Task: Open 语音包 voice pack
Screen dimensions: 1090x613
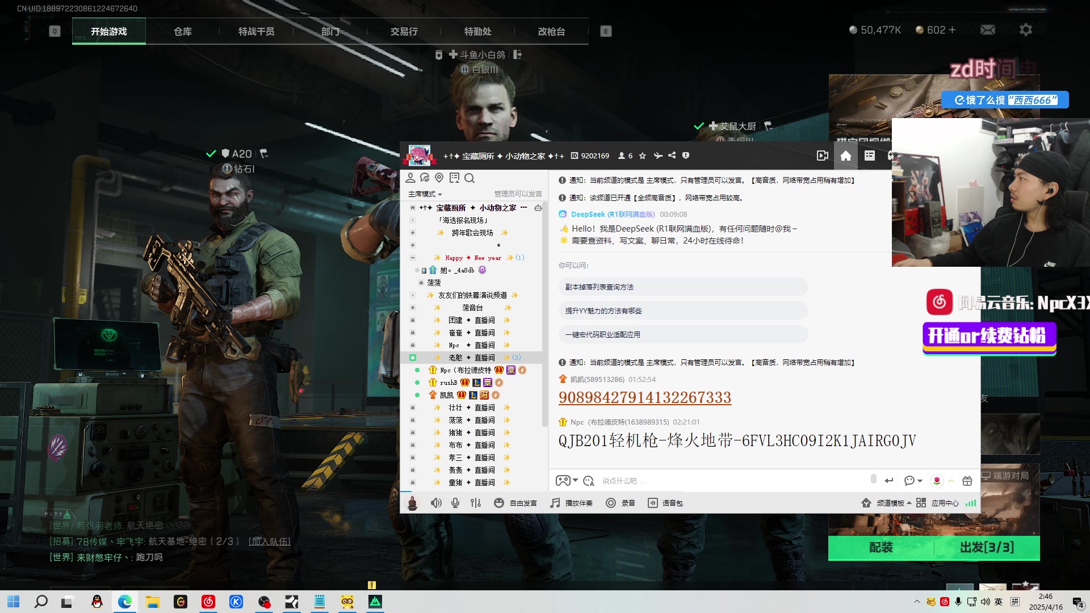Action: pos(665,503)
